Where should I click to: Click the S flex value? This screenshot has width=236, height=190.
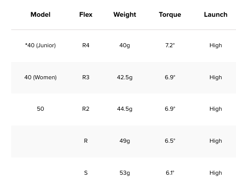86,173
